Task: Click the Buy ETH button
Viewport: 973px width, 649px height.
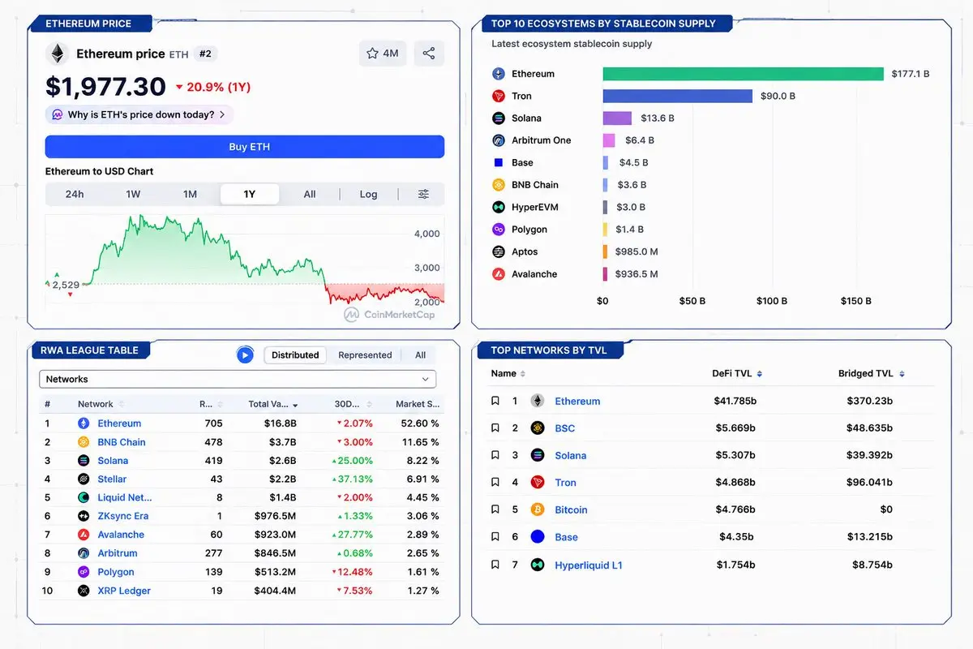Action: point(245,147)
